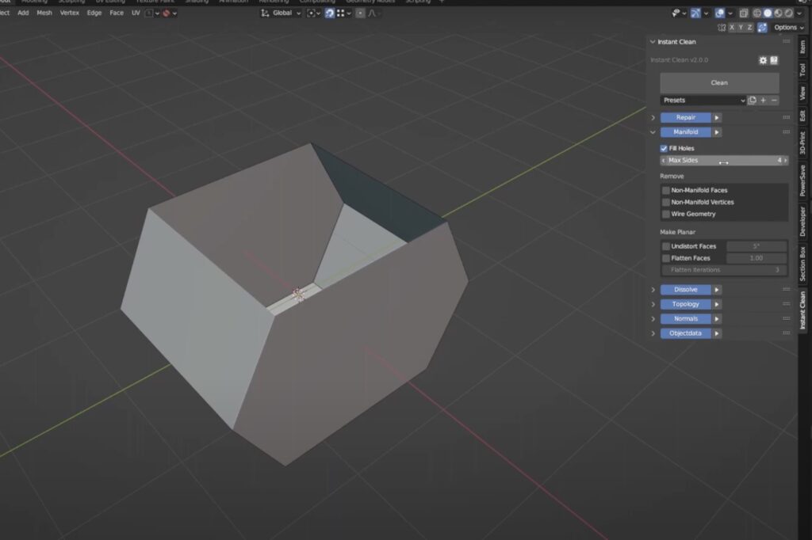Toggle the Repair step button
The height and width of the screenshot is (540, 812).
point(686,118)
